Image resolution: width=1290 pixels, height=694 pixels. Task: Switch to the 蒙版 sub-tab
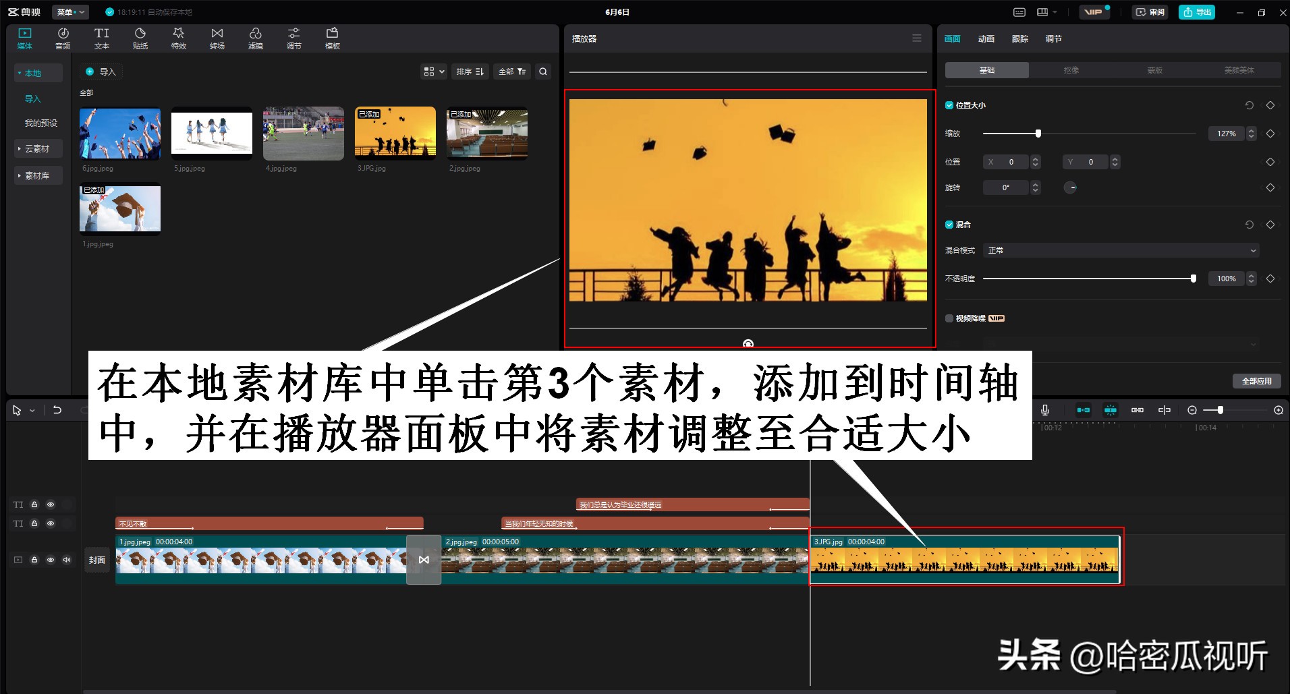pos(1154,69)
